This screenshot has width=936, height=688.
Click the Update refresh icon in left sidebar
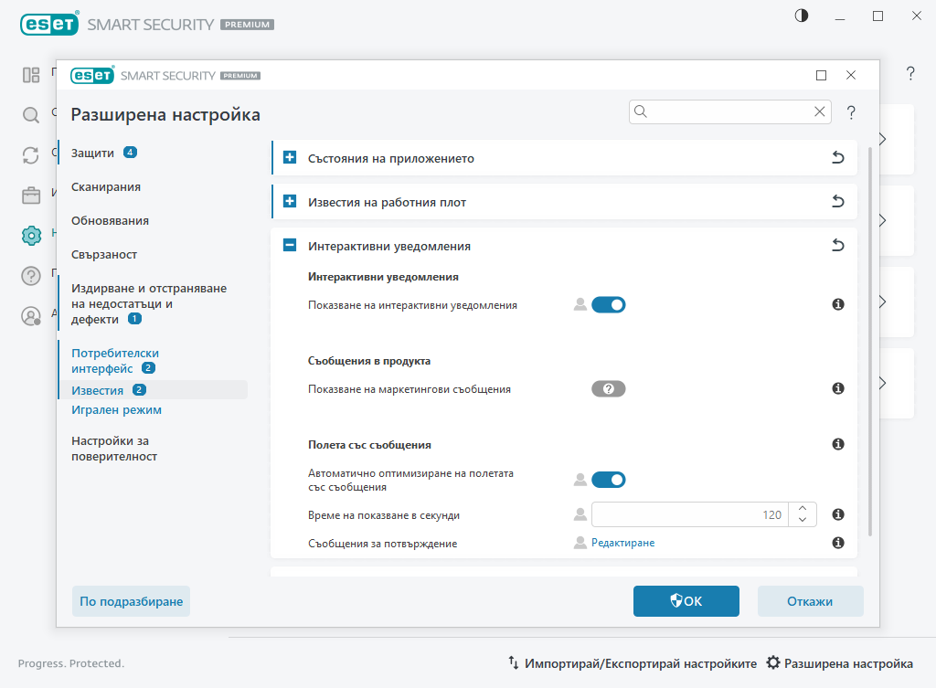point(30,156)
